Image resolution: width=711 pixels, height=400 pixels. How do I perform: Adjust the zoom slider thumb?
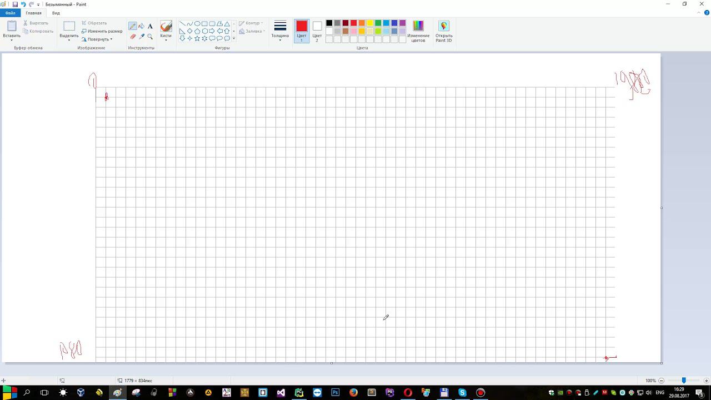[684, 381]
